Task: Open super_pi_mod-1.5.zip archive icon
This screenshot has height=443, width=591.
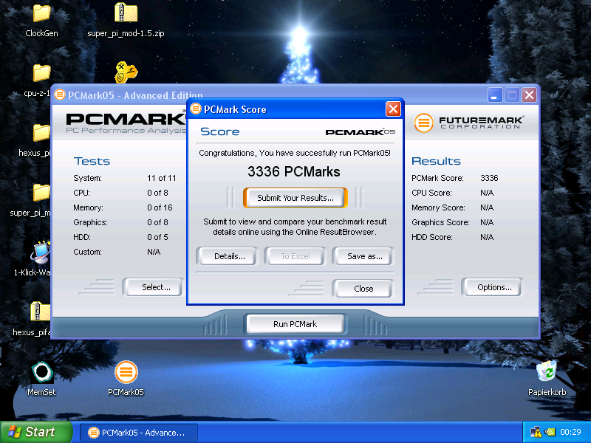Action: click(x=126, y=13)
